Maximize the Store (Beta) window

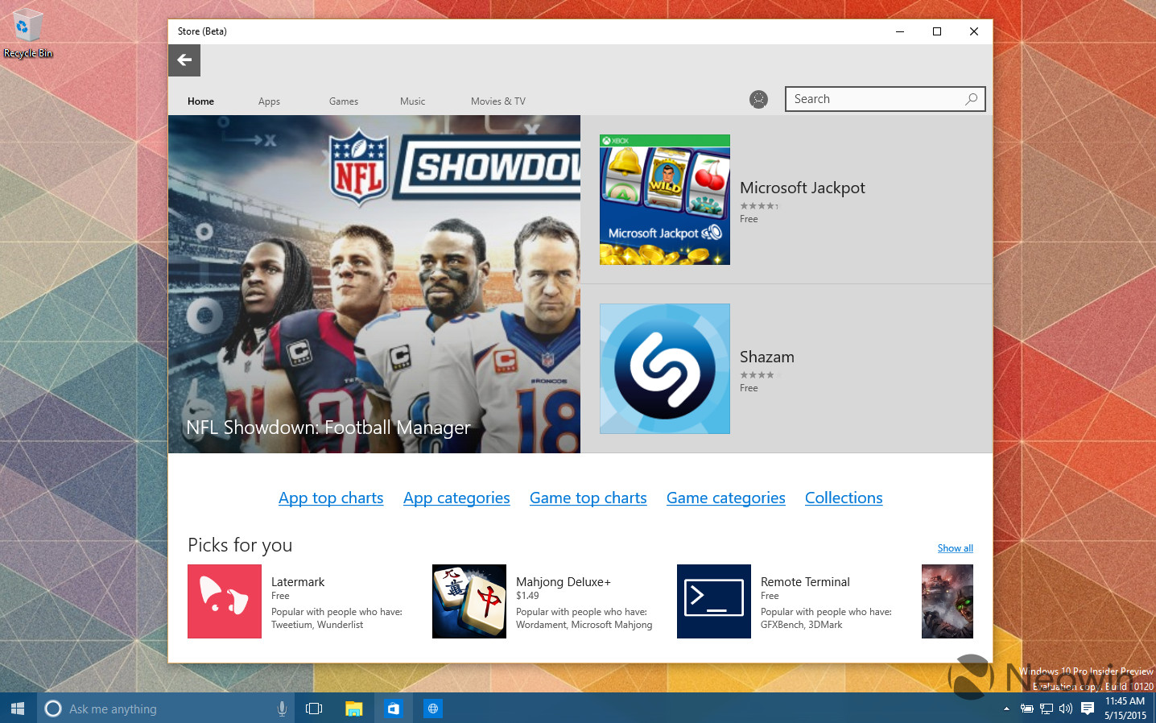(937, 31)
